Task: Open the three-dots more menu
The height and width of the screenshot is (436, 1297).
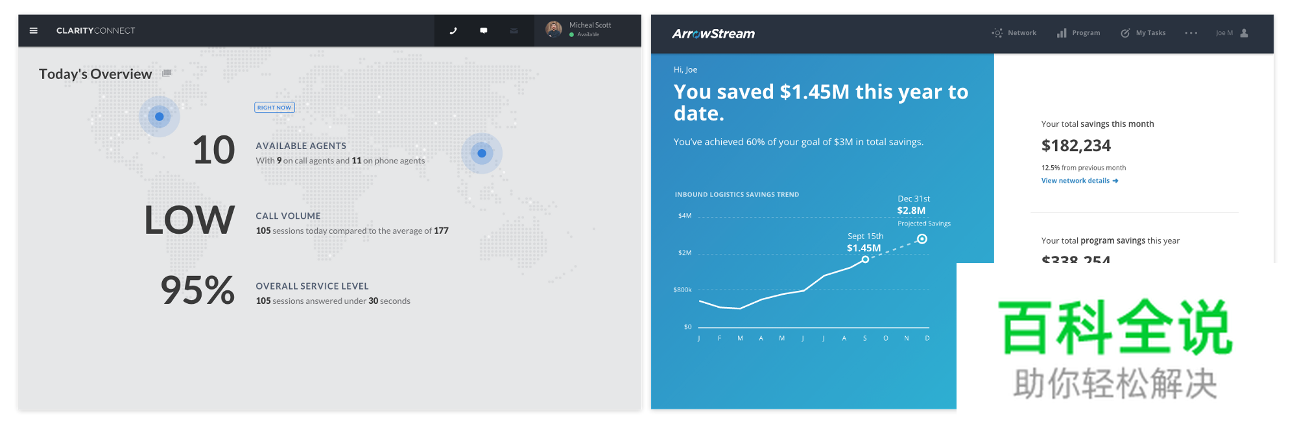Action: click(x=1191, y=33)
